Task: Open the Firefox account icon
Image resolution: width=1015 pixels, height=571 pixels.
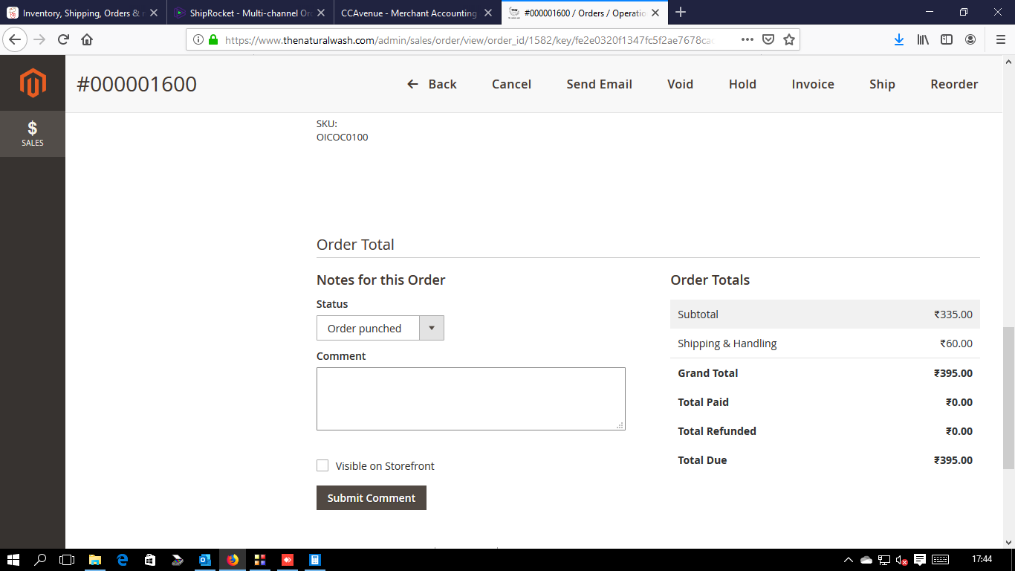Action: click(x=970, y=39)
